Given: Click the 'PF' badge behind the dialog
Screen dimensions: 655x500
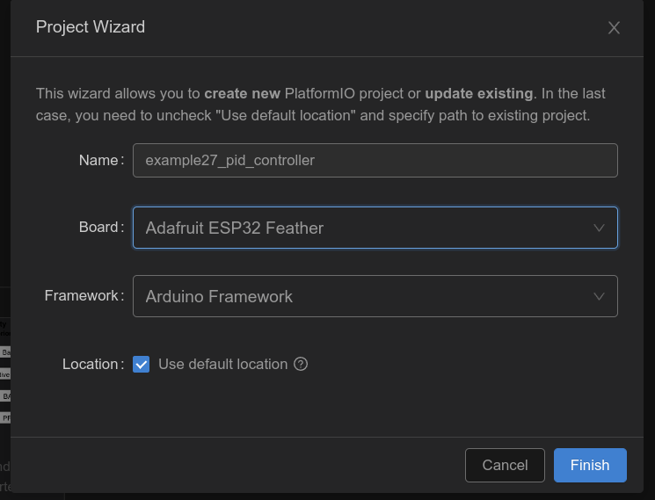Looking at the screenshot, I should pyautogui.click(x=5, y=418).
